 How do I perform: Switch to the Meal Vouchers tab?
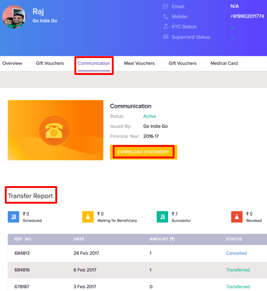pos(139,63)
